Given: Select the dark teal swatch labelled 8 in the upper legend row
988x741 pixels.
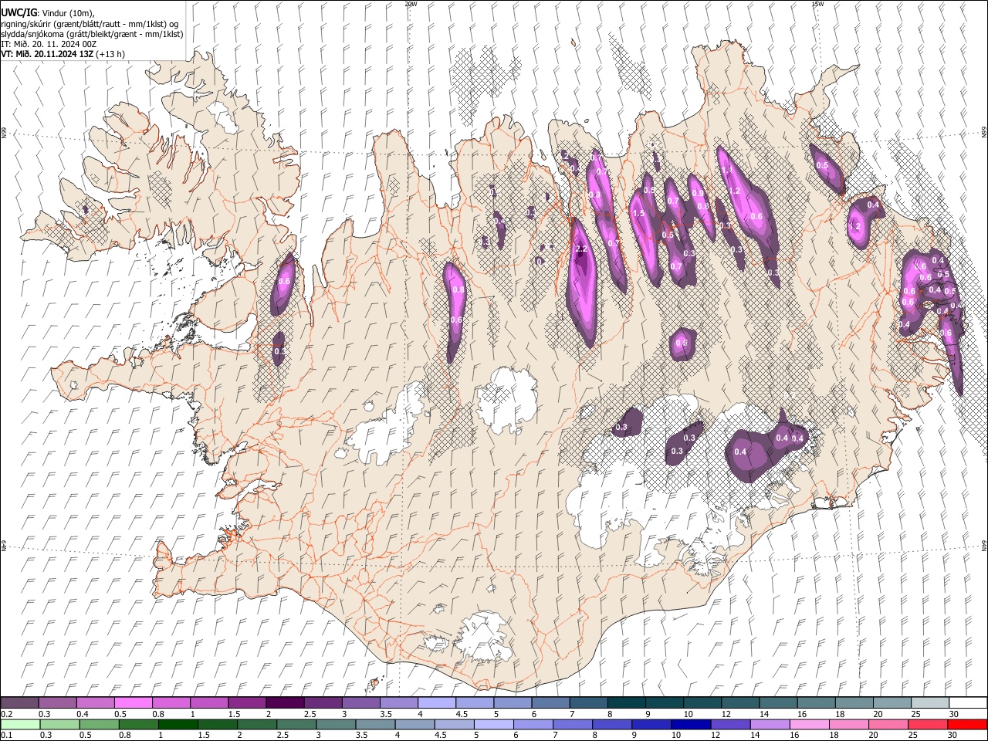Looking at the screenshot, I should [625, 702].
